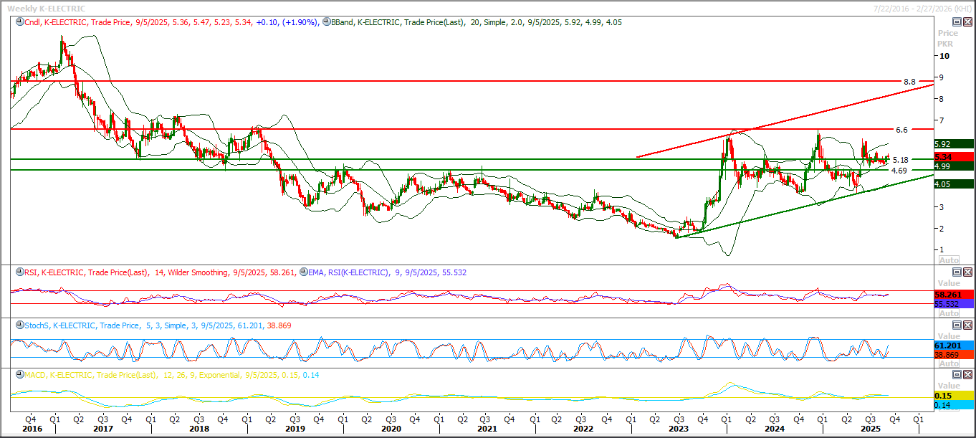The image size is (976, 438).
Task: Click the MACD indicator clock icon
Action: tap(19, 375)
